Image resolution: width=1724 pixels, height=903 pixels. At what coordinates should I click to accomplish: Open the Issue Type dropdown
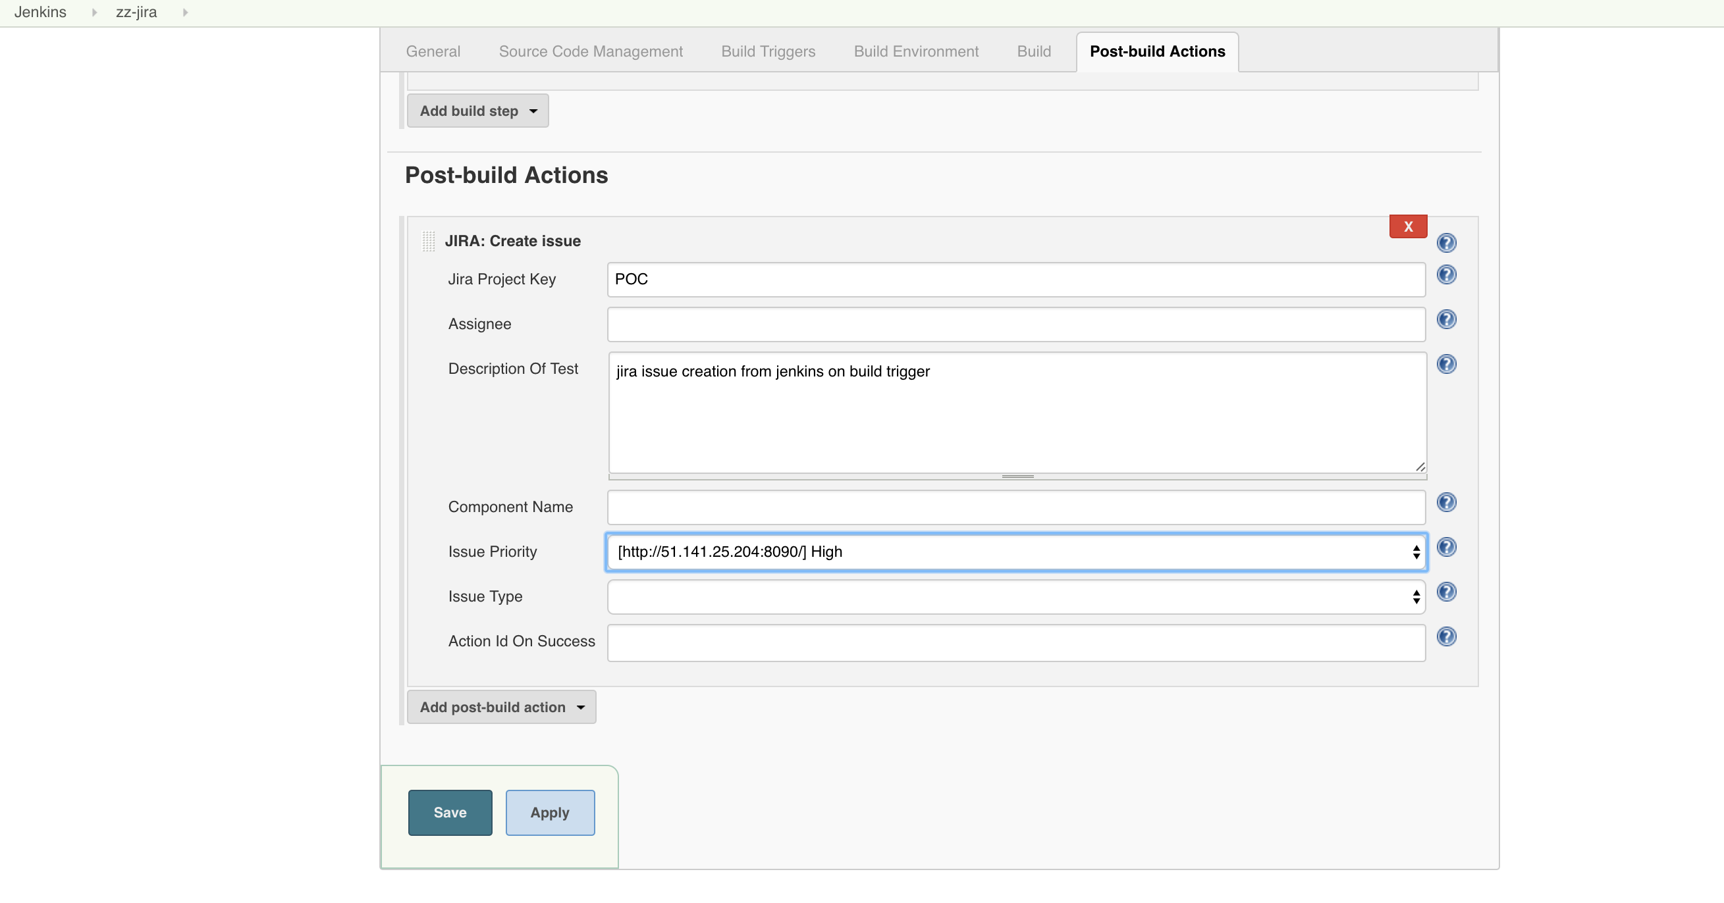1016,597
